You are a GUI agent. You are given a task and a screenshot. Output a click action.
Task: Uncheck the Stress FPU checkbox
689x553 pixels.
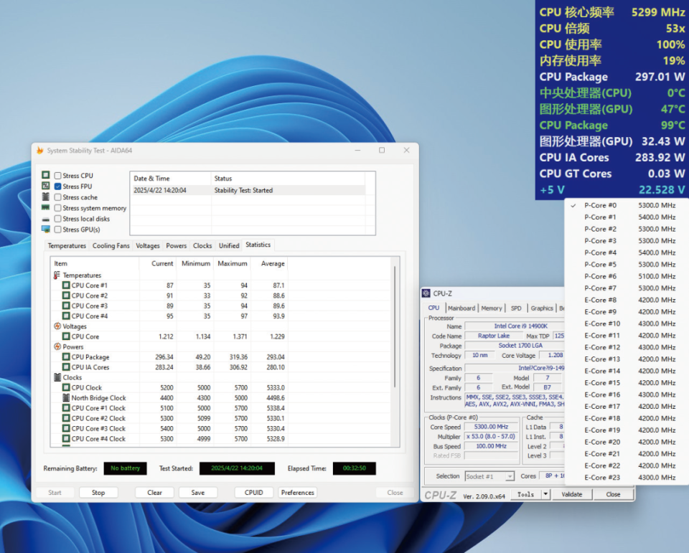click(x=57, y=186)
